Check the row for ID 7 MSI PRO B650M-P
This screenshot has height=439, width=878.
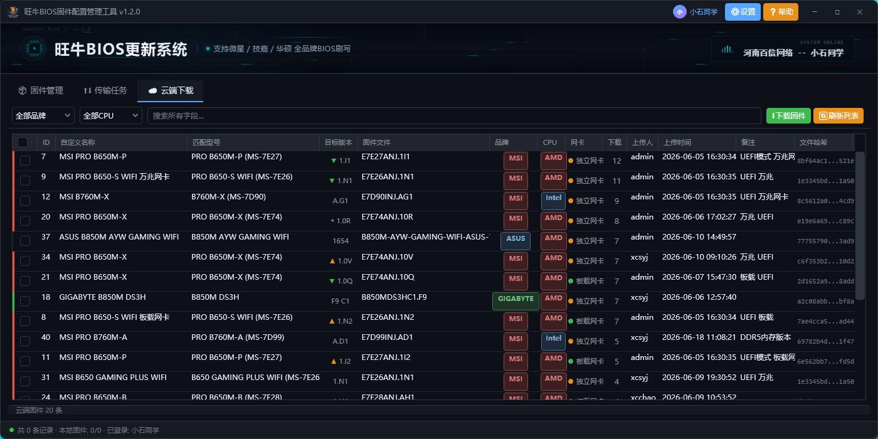point(25,161)
